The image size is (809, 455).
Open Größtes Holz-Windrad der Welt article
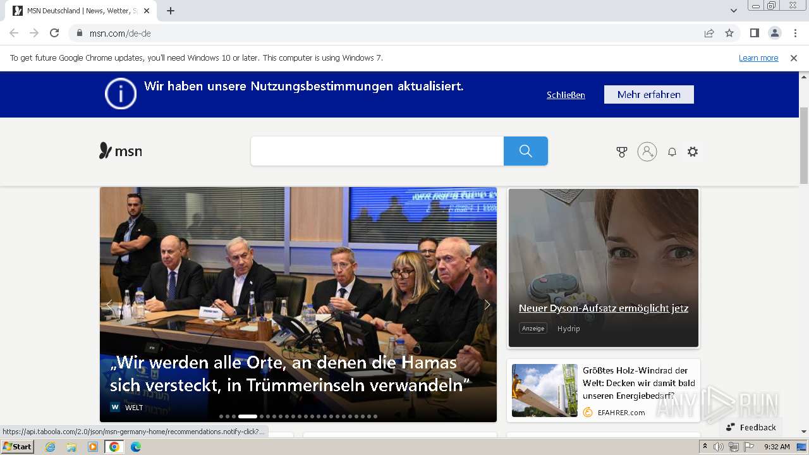click(639, 383)
